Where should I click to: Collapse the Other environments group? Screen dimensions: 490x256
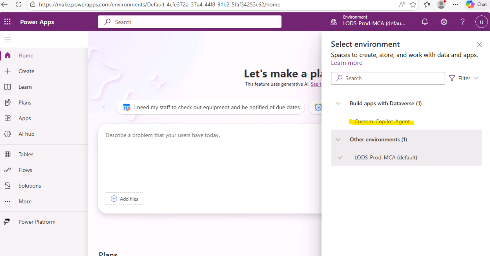[338, 140]
